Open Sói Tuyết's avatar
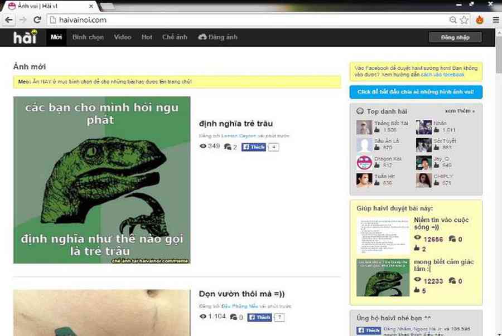The height and width of the screenshot is (336, 502). point(423,145)
